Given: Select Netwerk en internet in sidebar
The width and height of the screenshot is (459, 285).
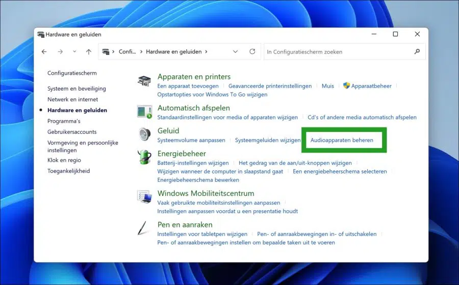Looking at the screenshot, I should (72, 99).
